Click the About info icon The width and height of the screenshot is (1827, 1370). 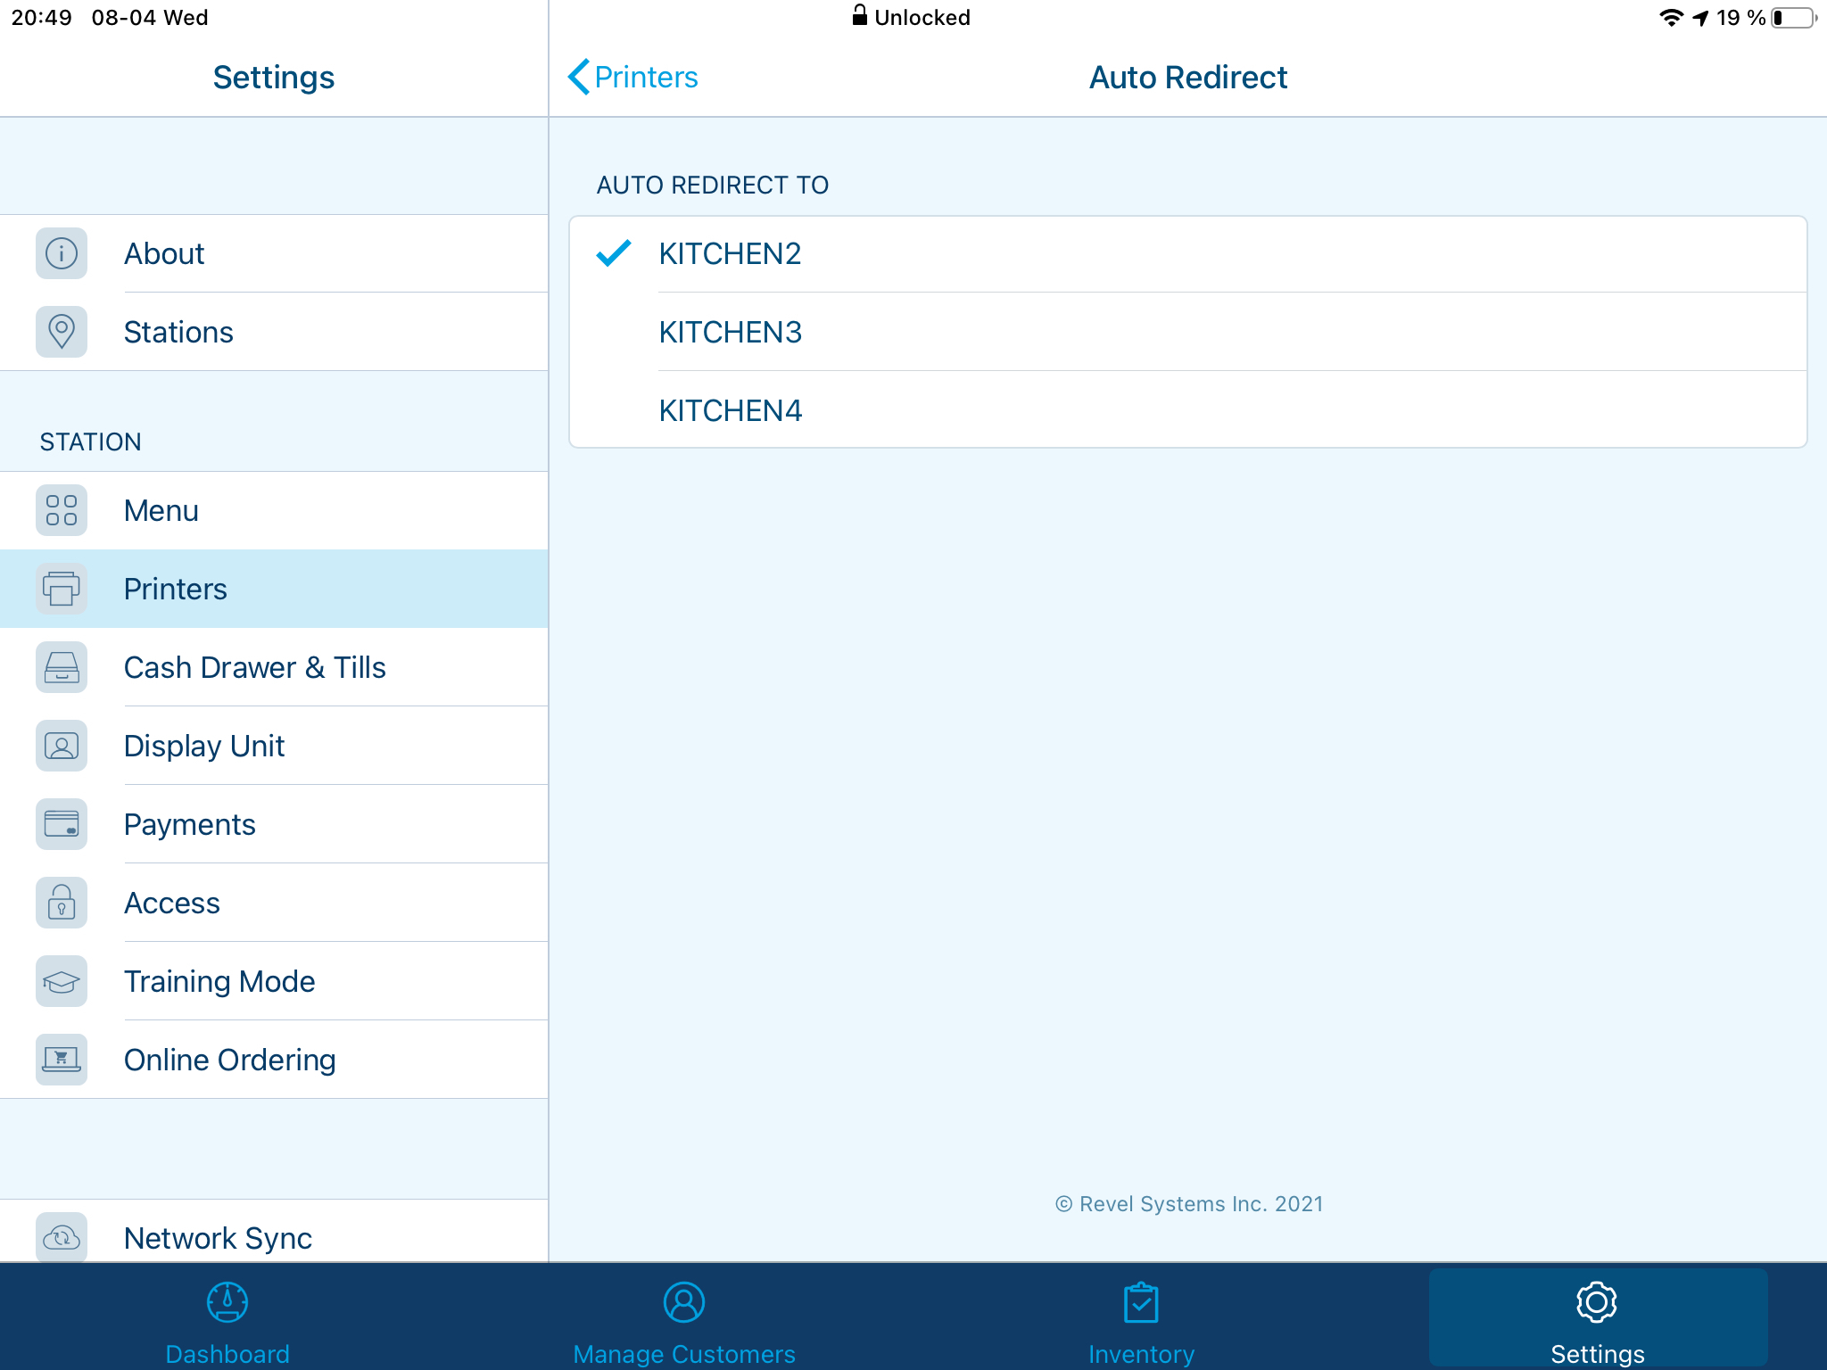click(62, 253)
